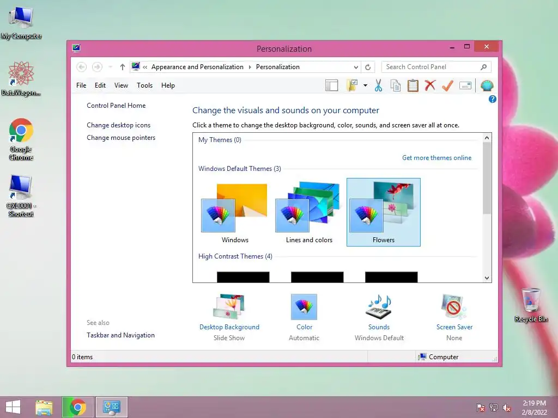Click the Back navigation arrow
This screenshot has height=418, width=558.
click(x=82, y=67)
